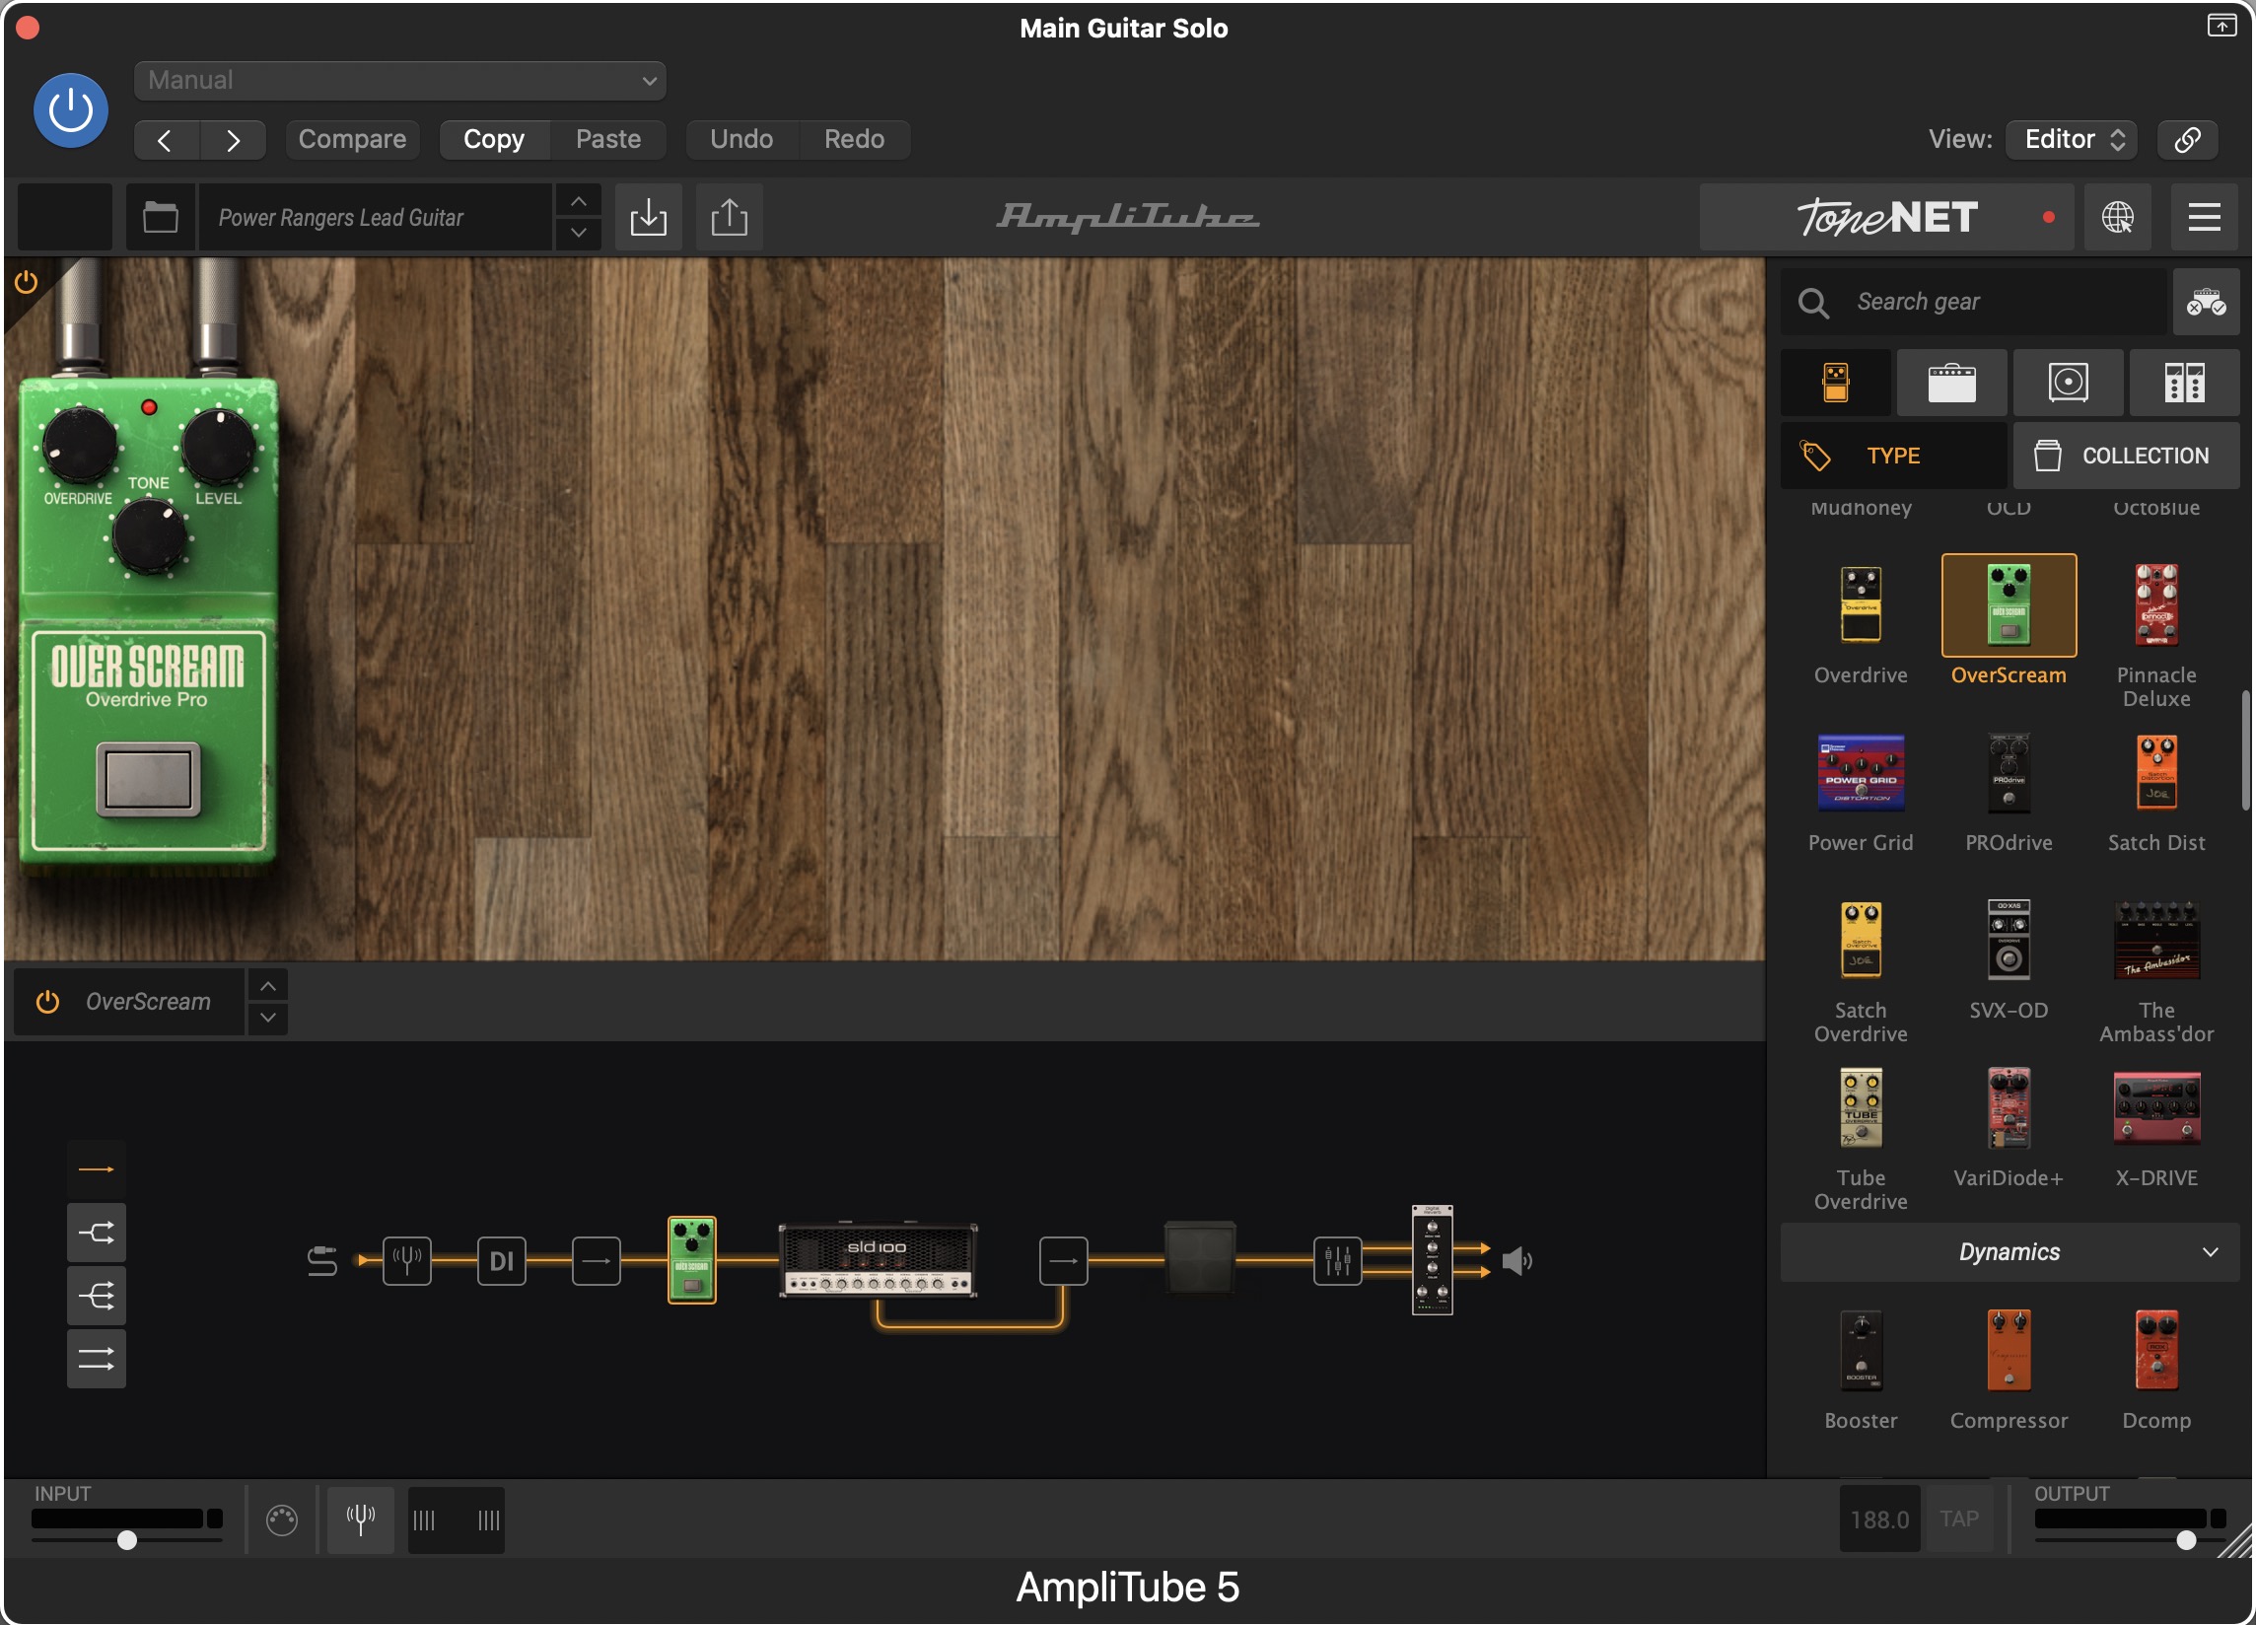
Task: Click the tuner block in signal chain
Action: (407, 1260)
